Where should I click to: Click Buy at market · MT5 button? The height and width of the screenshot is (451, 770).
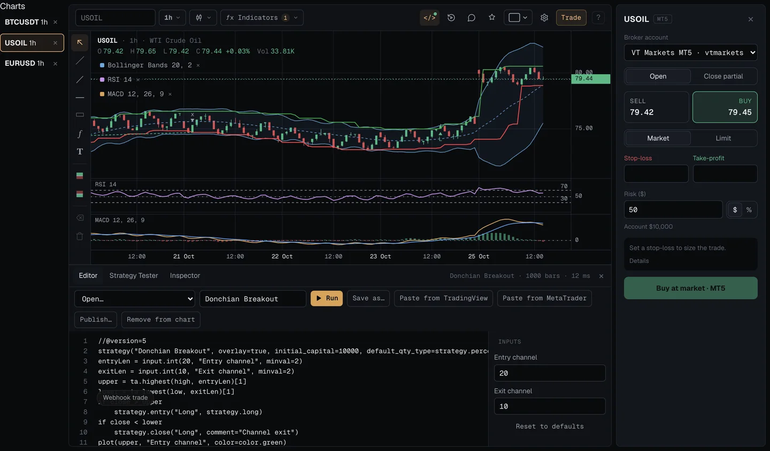pos(691,288)
